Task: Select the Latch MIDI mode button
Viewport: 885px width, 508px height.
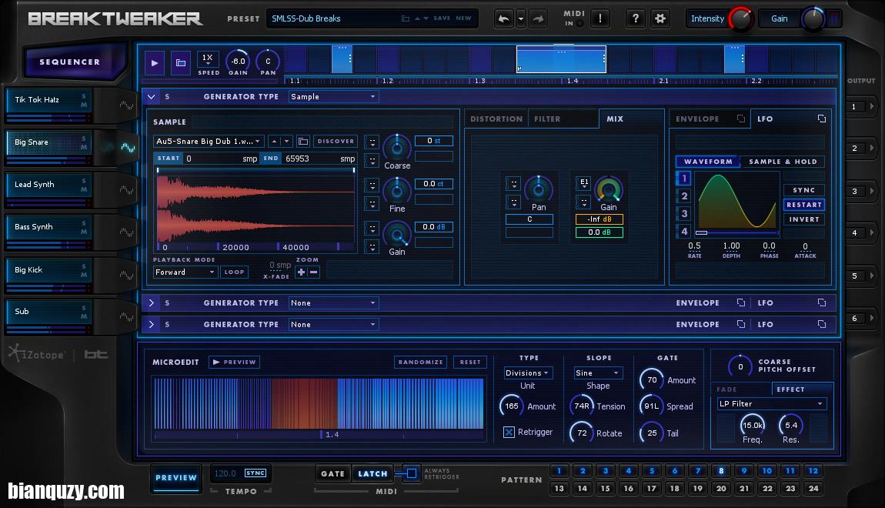Action: click(372, 473)
